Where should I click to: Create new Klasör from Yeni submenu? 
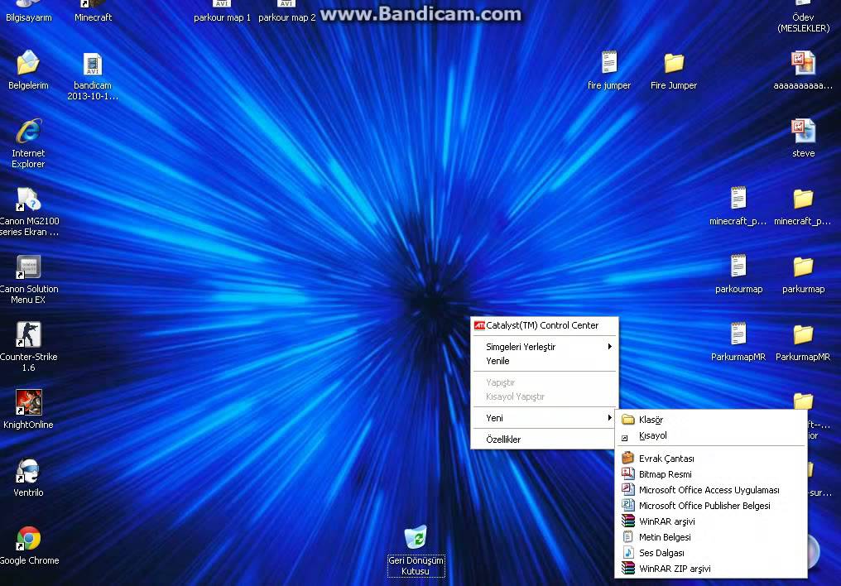click(x=711, y=420)
